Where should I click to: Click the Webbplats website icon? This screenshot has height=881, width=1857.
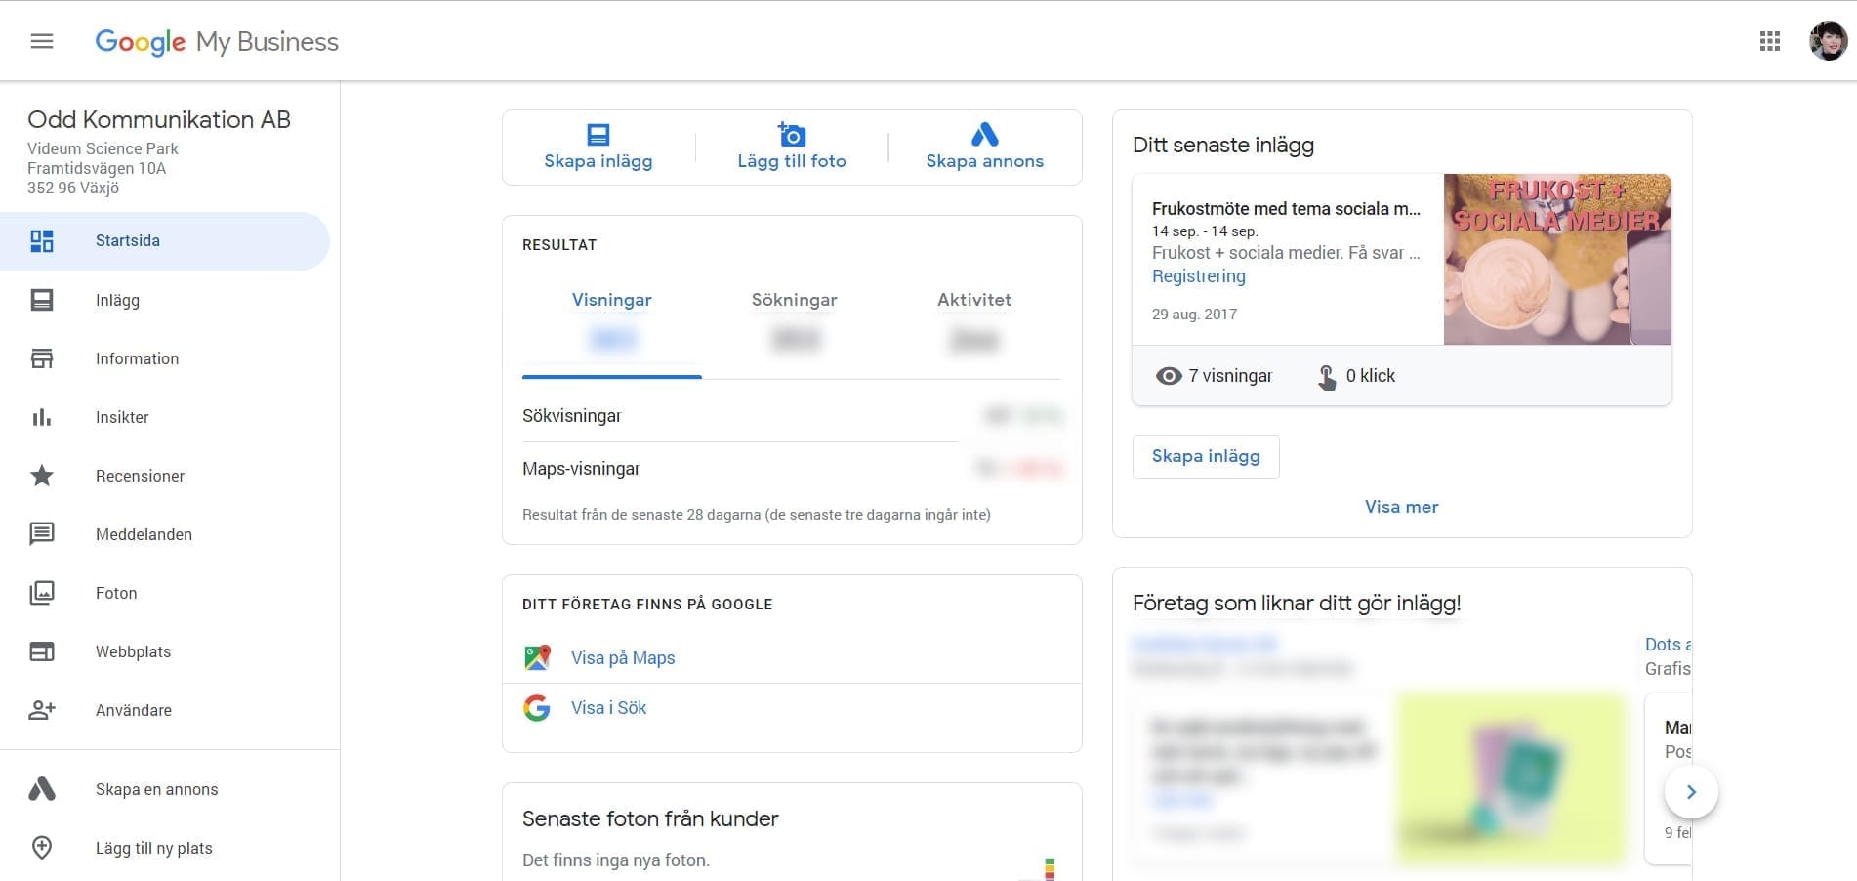pos(42,651)
